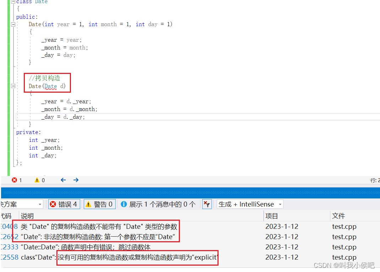
Task: Toggle the 警告 0 warnings filter
Action: pos(100,204)
